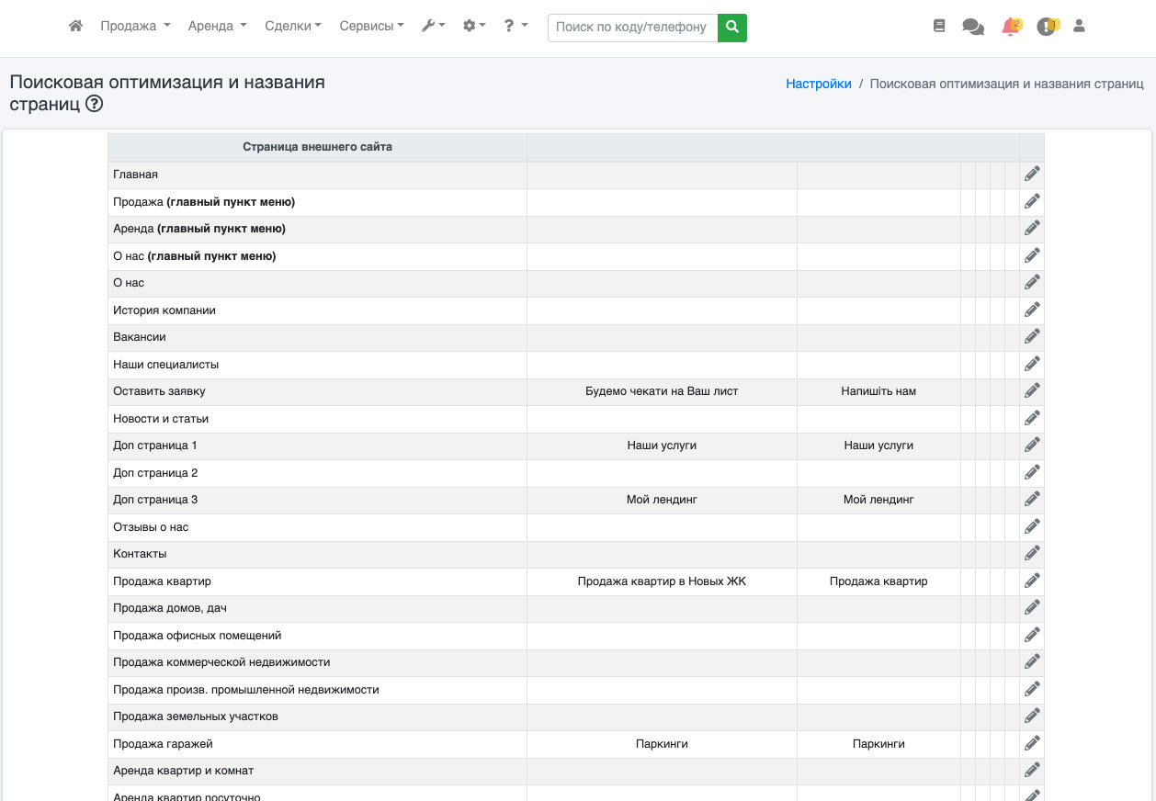The height and width of the screenshot is (801, 1156).
Task: Click the exclamation alerts icon
Action: 1046,27
